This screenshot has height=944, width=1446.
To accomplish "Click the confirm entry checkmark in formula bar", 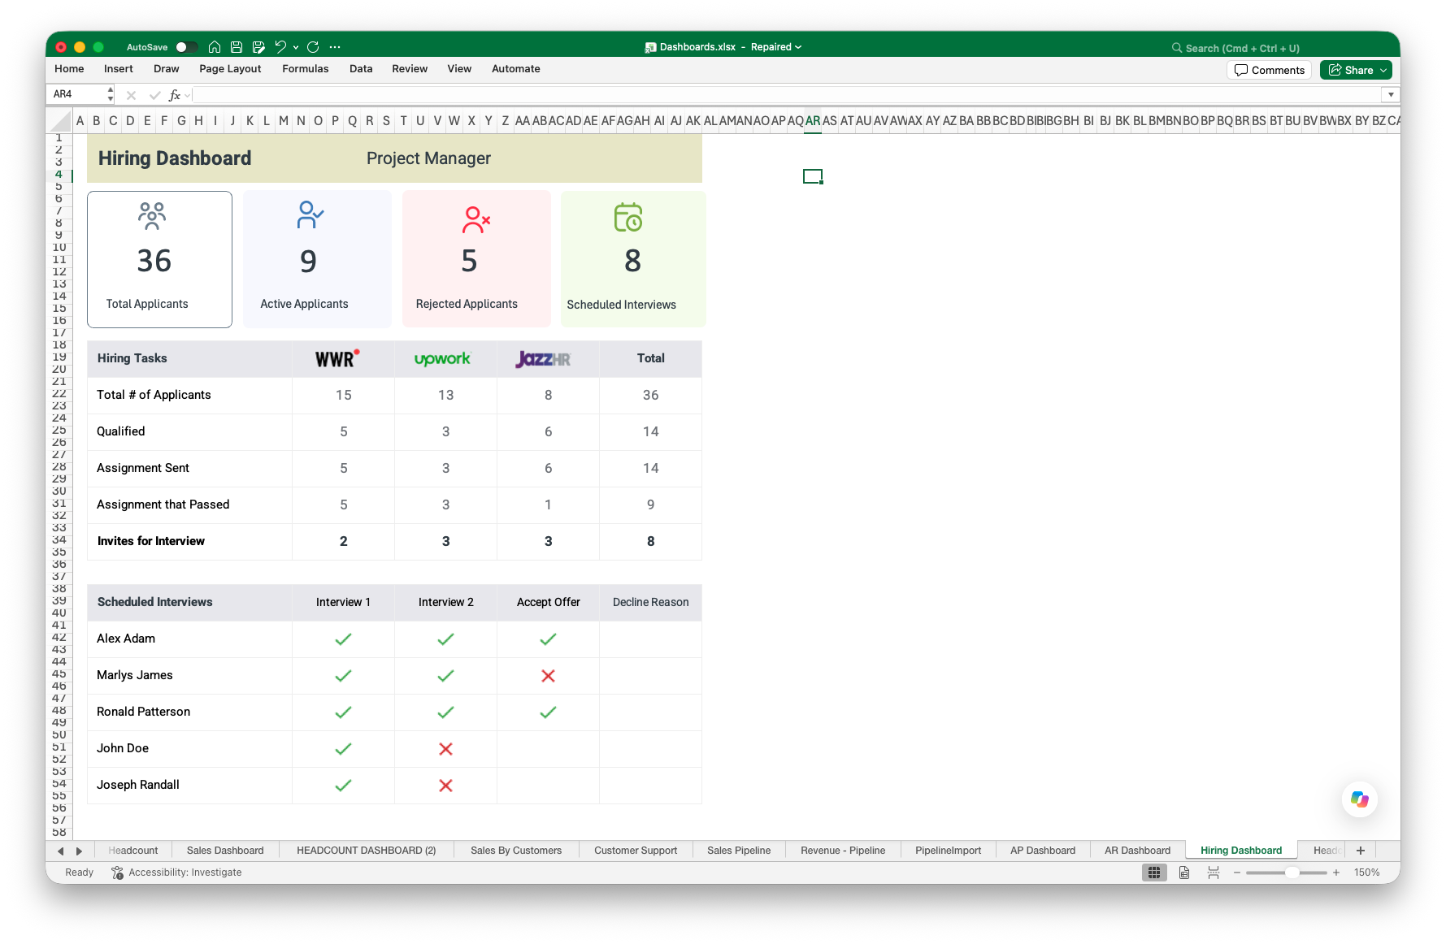I will point(154,95).
